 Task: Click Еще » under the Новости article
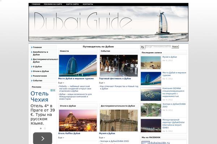[x=61, y=83]
